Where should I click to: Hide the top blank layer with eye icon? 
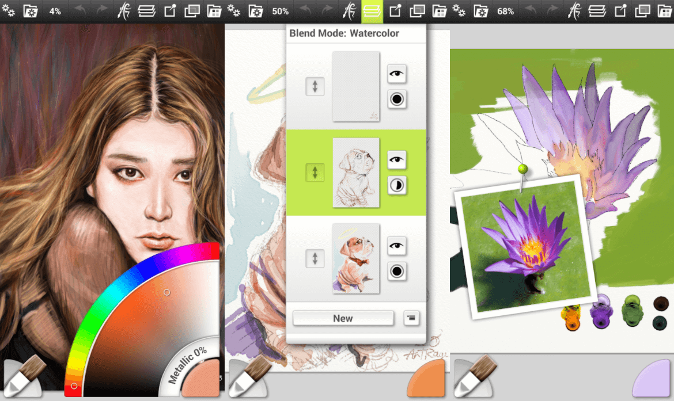(396, 74)
